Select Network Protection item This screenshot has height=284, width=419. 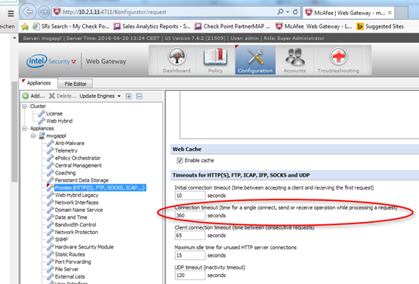[x=76, y=232]
